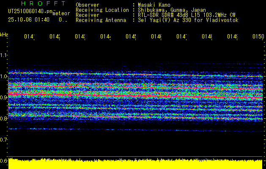Click the 'Receiving Location' field label
This screenshot has height=169, width=266.
pos(102,10)
